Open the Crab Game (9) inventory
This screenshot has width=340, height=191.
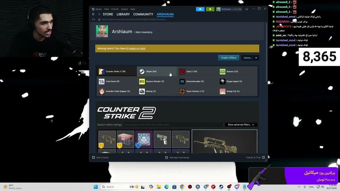tap(117, 81)
